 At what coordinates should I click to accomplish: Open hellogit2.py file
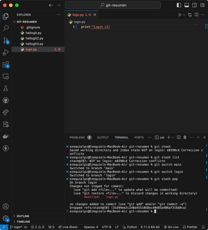pyautogui.click(x=38, y=38)
